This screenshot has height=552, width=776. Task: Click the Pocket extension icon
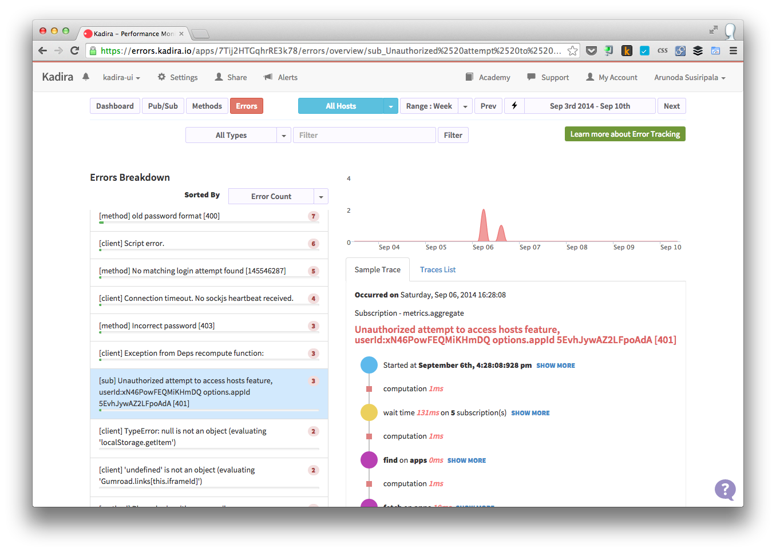point(592,51)
